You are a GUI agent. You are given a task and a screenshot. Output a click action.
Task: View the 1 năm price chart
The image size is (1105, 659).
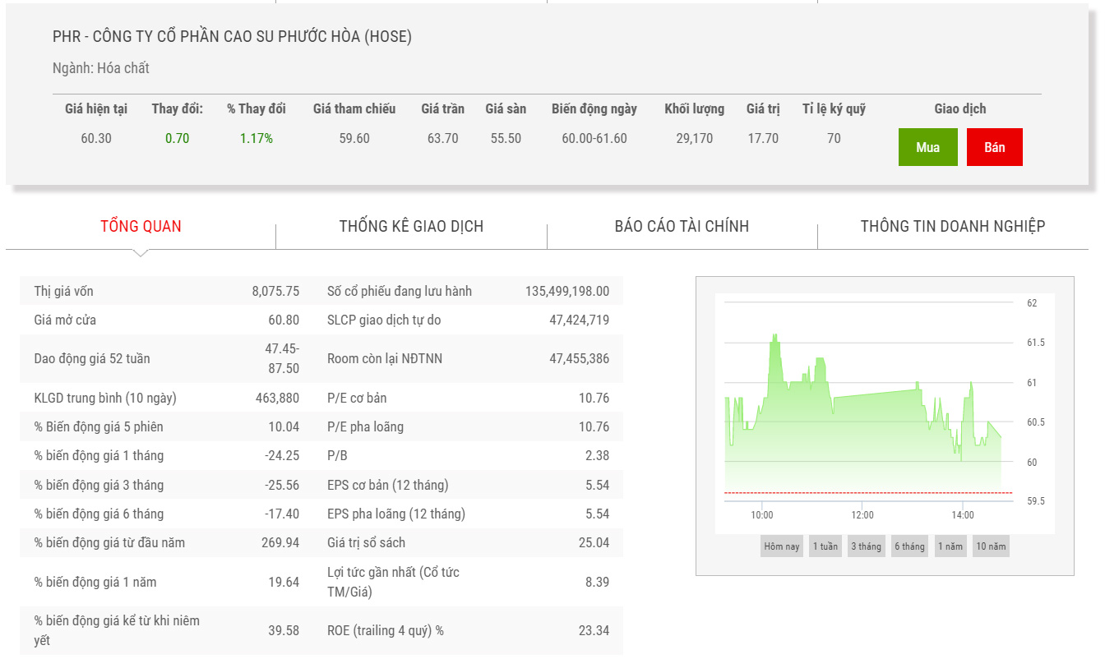[x=950, y=546]
